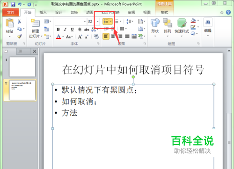234x169 pixels.
Task: Click the distributed alignment icon
Action: (134, 37)
